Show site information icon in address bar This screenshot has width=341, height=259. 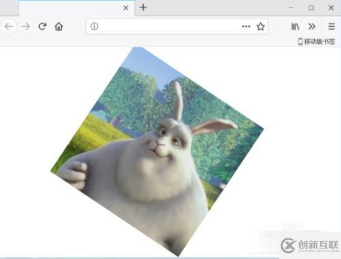(94, 27)
